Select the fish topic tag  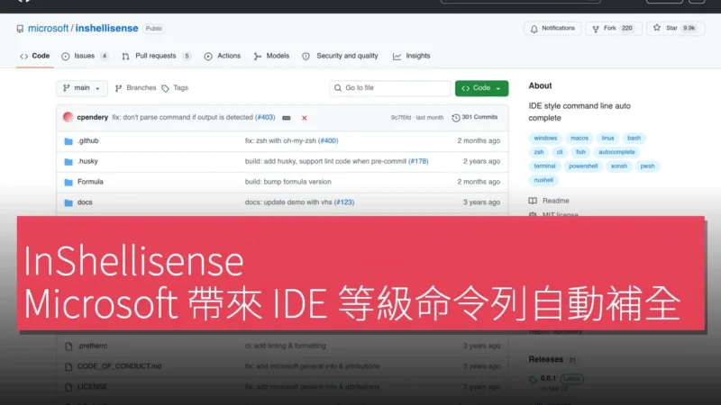click(580, 152)
